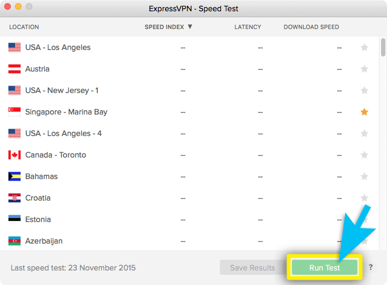Viewport: 387px width, 285px height.
Task: Star the Croatia location
Action: 364,198
